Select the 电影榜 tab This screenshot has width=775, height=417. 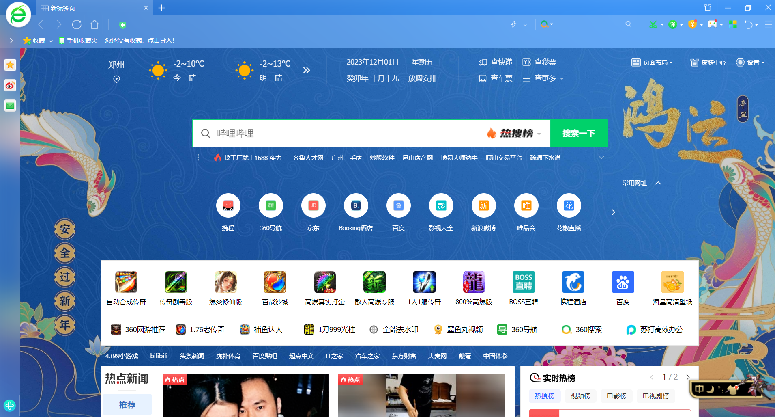(x=617, y=396)
